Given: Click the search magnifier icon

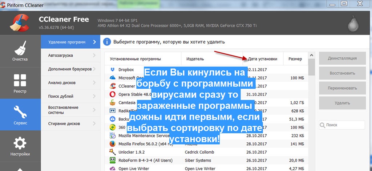Looking at the screenshot, I should point(322,125).
